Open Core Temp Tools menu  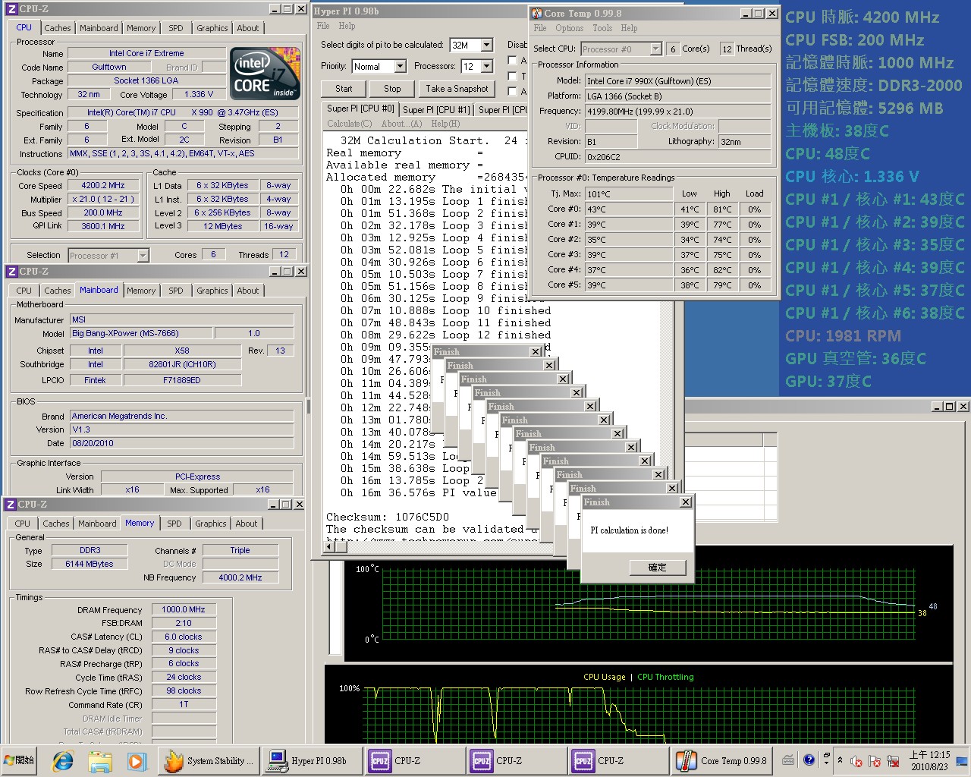click(x=602, y=28)
